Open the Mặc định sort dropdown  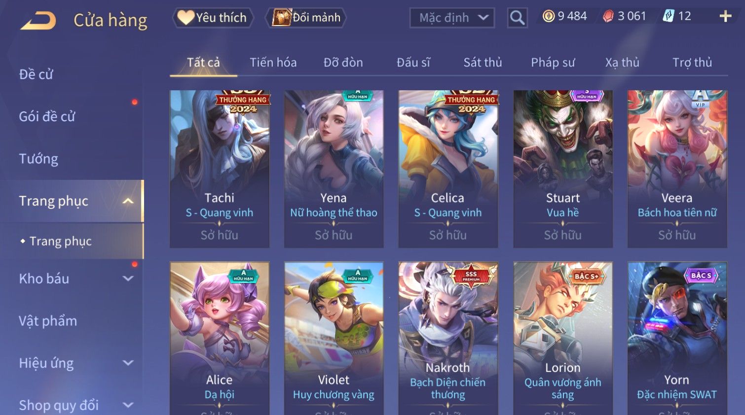pos(452,18)
